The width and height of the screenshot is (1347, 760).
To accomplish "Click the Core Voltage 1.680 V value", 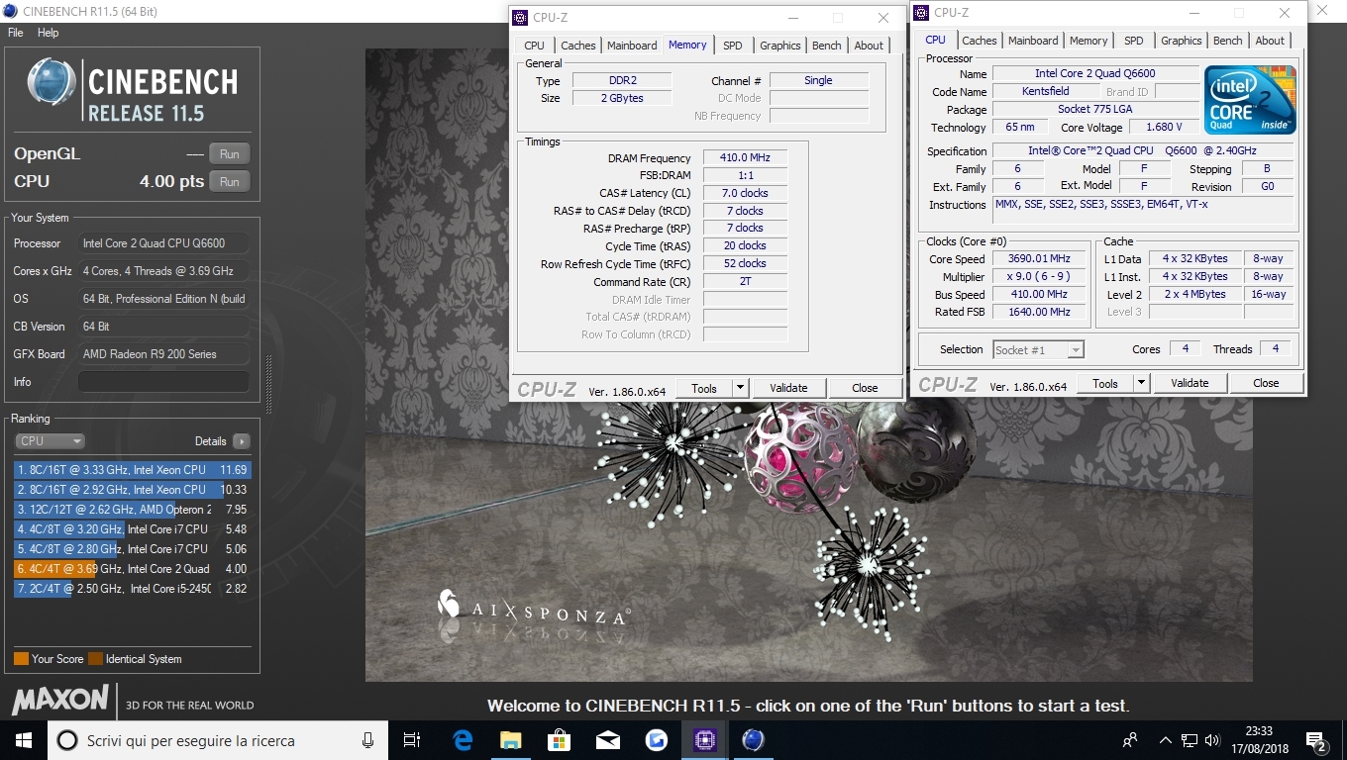I will 1164,128.
